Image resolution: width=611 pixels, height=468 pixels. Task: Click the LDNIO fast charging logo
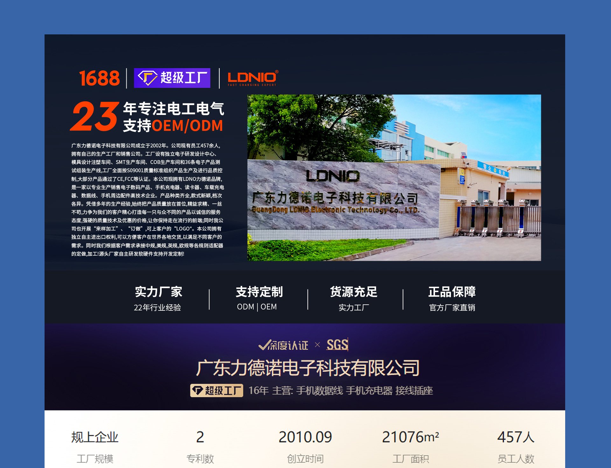(252, 78)
